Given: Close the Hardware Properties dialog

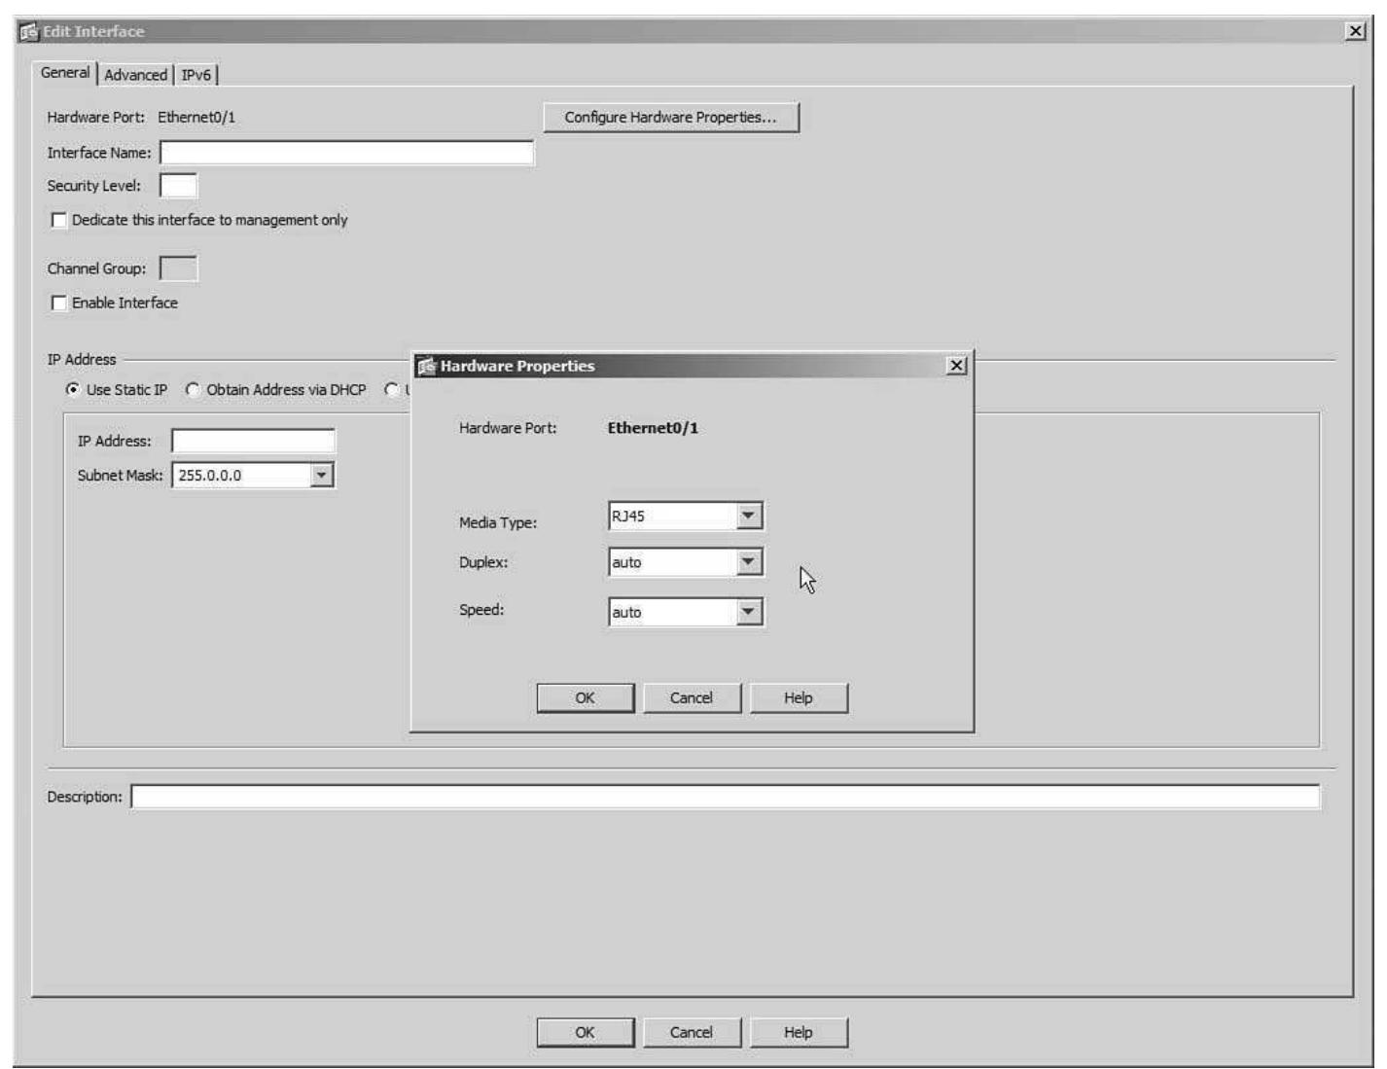Looking at the screenshot, I should click(x=957, y=366).
